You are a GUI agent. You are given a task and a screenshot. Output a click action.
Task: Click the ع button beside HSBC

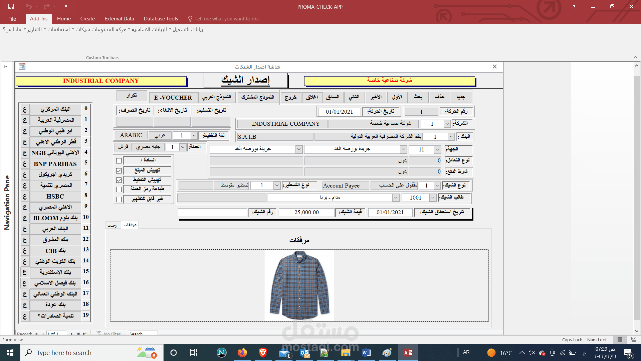tap(25, 196)
